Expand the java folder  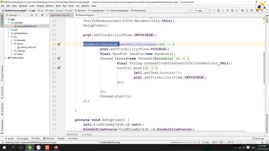coord(8,30)
